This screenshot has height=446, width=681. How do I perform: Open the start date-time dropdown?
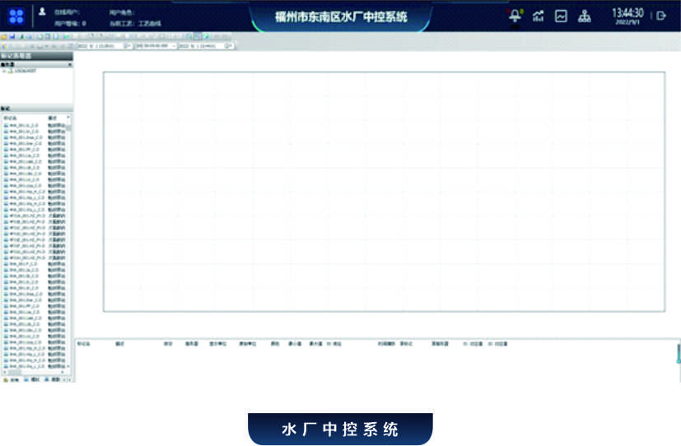[126, 46]
